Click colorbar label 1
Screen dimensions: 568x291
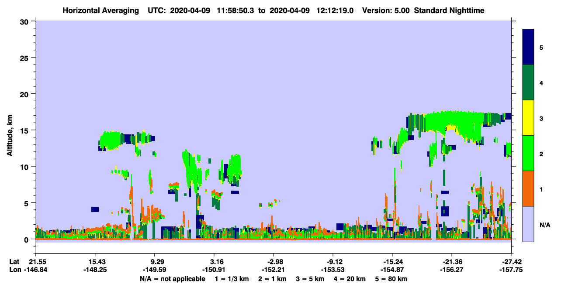(541, 189)
